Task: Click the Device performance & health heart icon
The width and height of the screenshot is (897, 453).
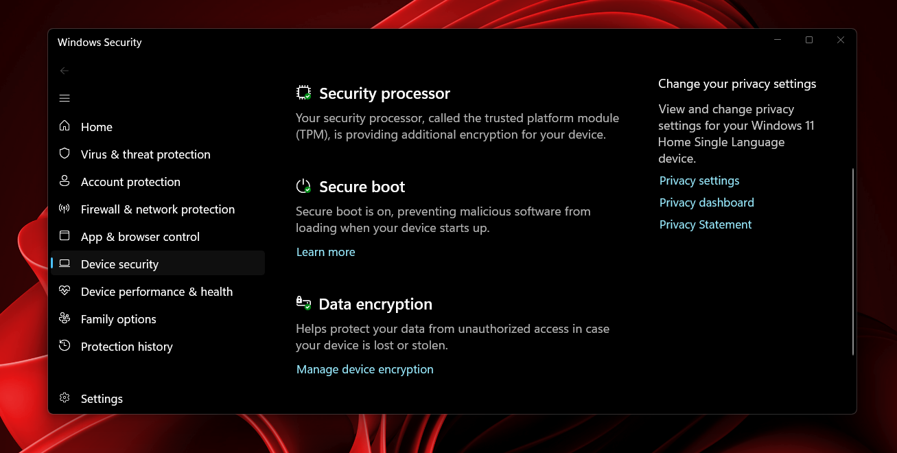Action: point(65,291)
